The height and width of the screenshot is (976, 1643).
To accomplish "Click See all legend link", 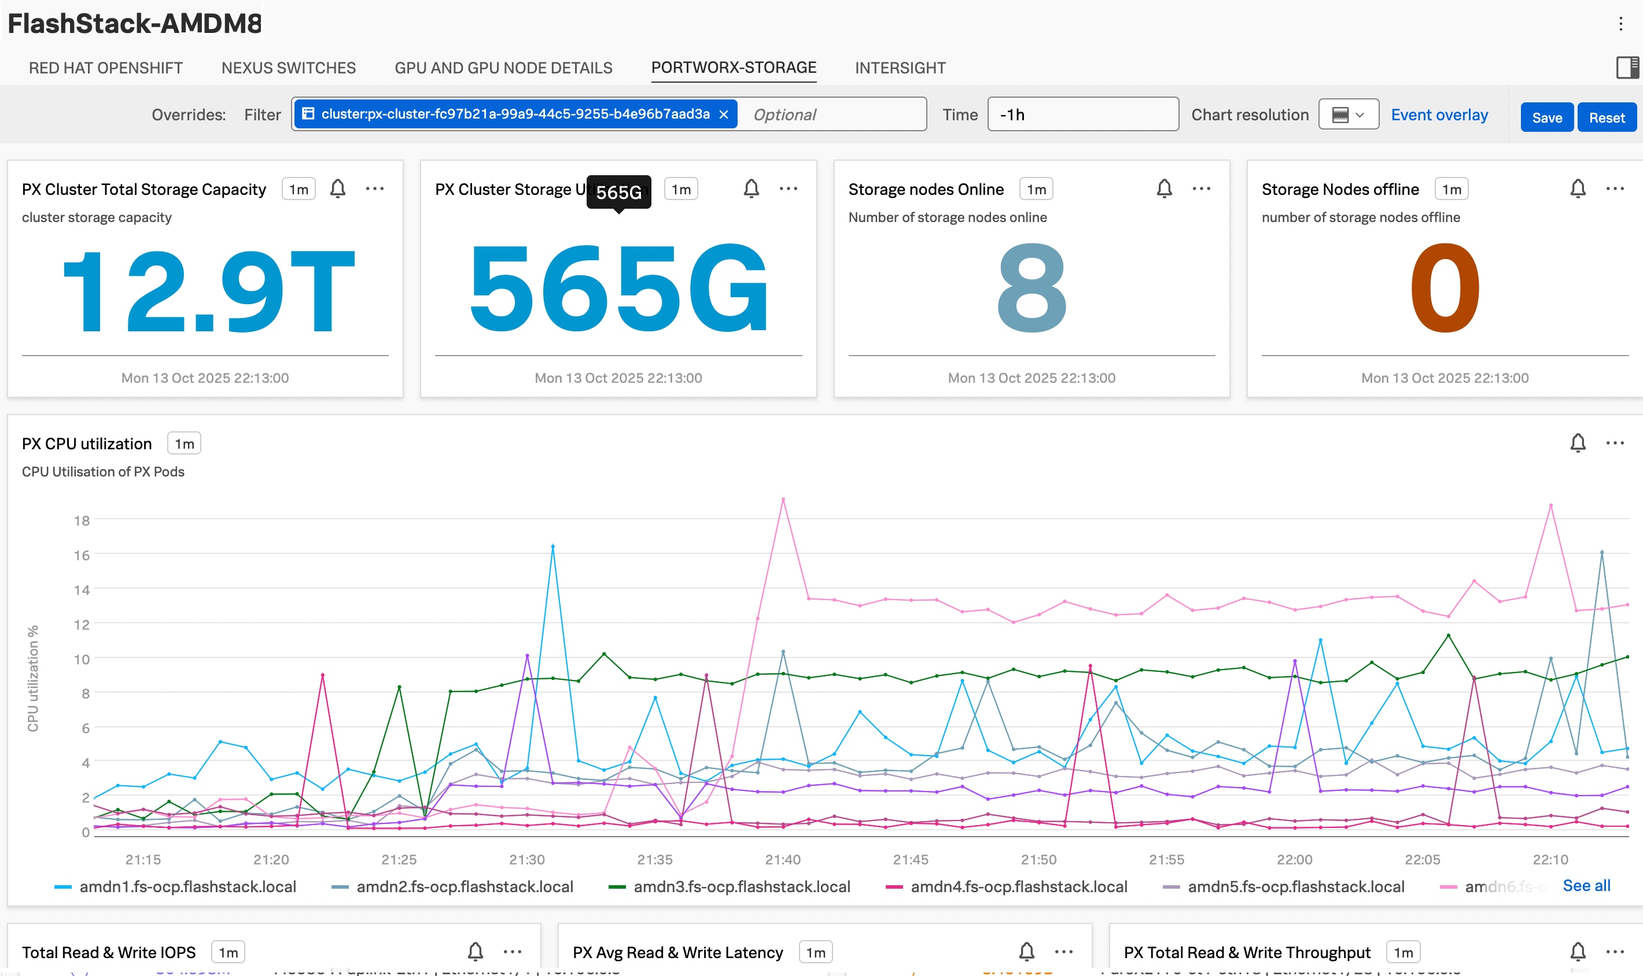I will point(1586,886).
